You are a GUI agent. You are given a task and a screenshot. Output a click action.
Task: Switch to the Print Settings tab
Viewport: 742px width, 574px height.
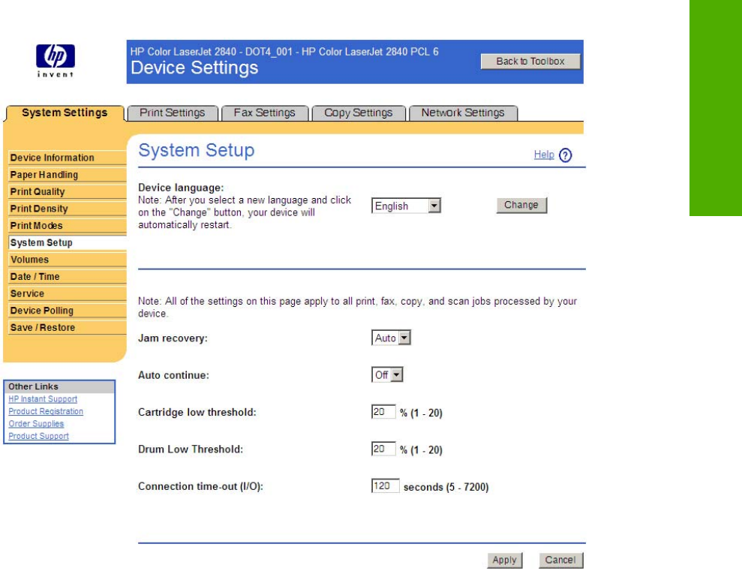pyautogui.click(x=173, y=113)
